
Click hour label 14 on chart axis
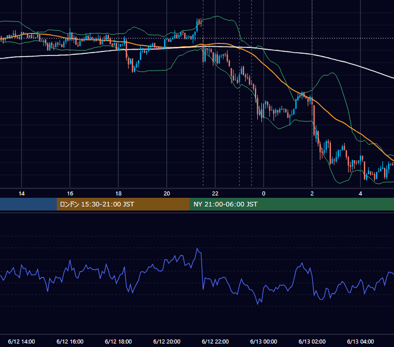pyautogui.click(x=21, y=194)
